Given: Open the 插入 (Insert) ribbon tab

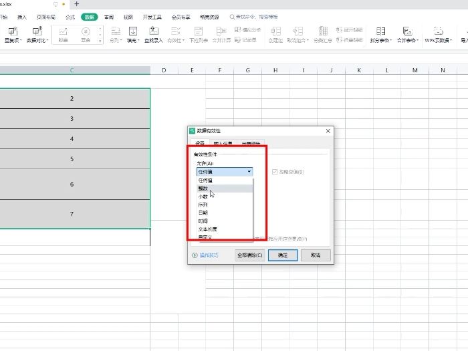Looking at the screenshot, I should (x=22, y=17).
